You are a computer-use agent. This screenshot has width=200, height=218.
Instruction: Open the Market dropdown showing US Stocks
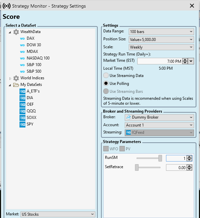tap(58, 214)
